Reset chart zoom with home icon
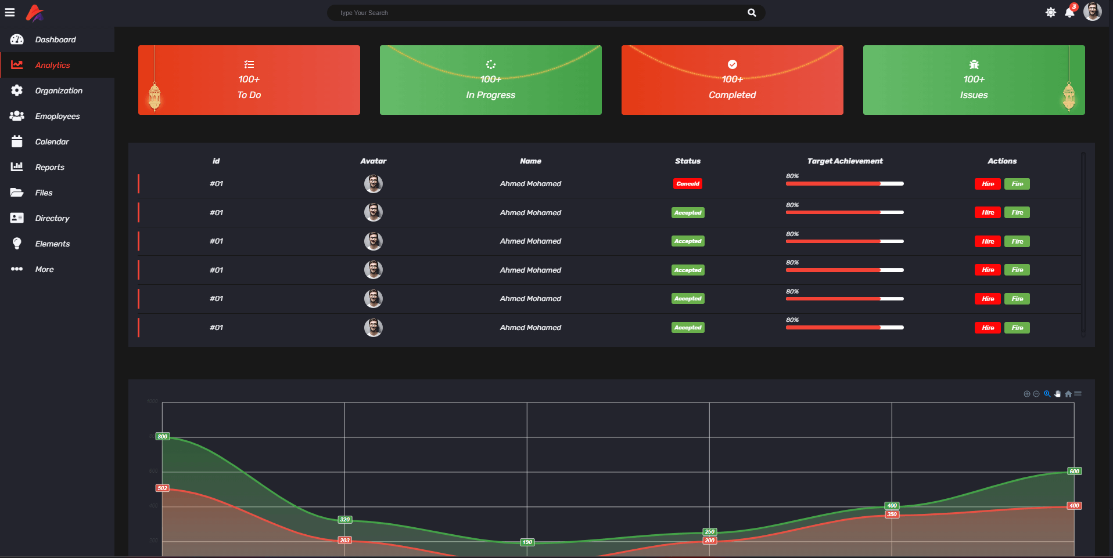This screenshot has width=1113, height=558. pos(1068,394)
